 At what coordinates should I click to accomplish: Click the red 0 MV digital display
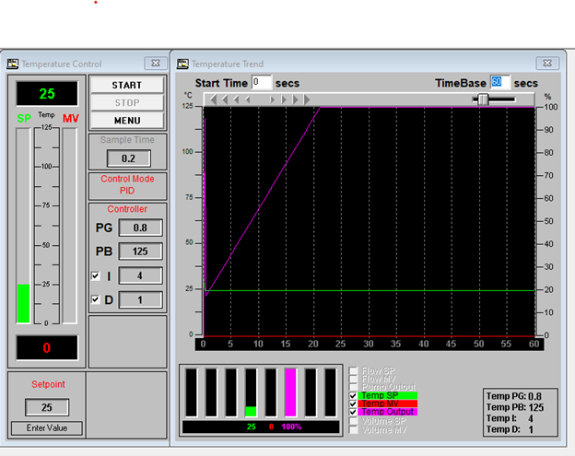[x=47, y=347]
